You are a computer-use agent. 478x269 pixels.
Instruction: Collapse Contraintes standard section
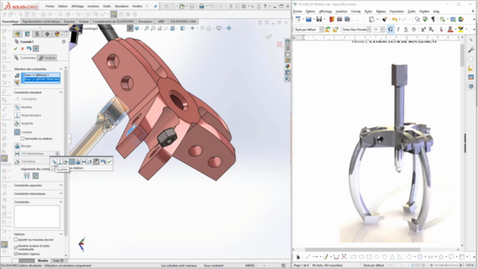(x=60, y=92)
